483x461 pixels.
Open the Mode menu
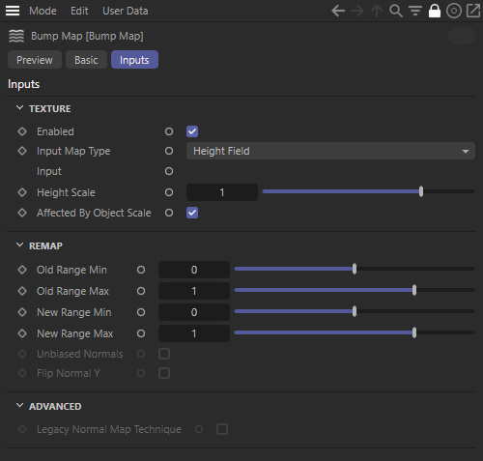click(x=43, y=11)
